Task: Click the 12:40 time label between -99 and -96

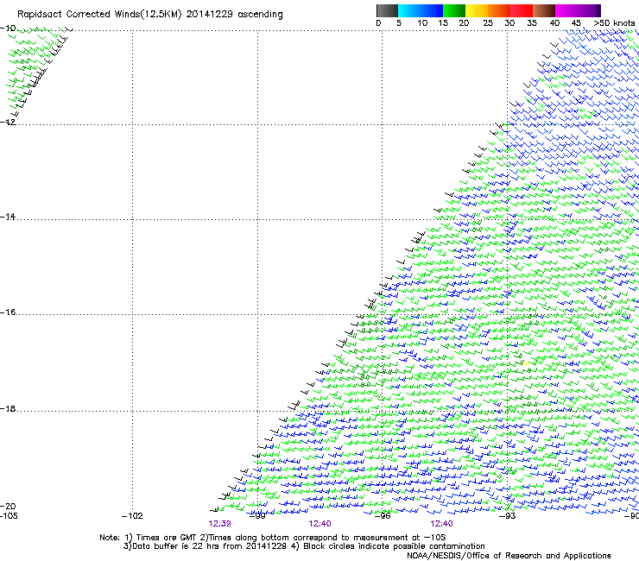Action: click(x=319, y=524)
